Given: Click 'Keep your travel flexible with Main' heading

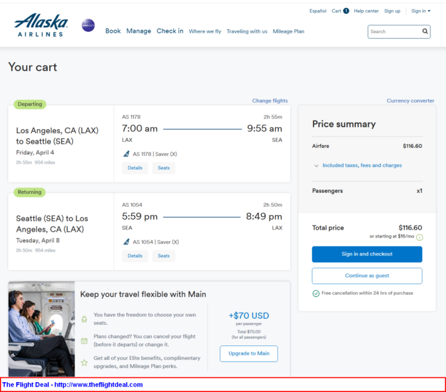Looking at the screenshot, I should click(143, 294).
